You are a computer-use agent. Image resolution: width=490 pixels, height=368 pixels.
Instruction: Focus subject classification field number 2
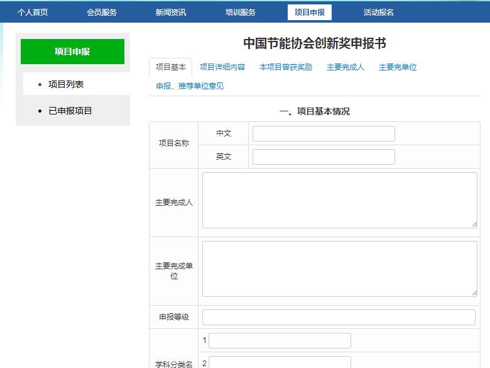click(280, 362)
